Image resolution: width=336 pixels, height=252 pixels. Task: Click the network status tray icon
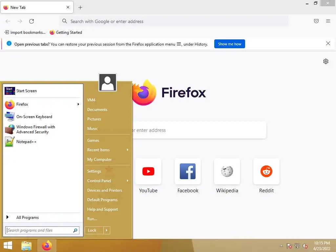(297, 246)
